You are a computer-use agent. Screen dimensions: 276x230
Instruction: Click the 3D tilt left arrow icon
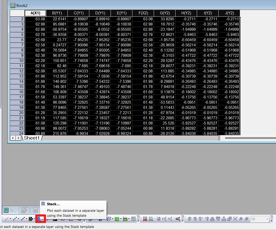click(201, 219)
